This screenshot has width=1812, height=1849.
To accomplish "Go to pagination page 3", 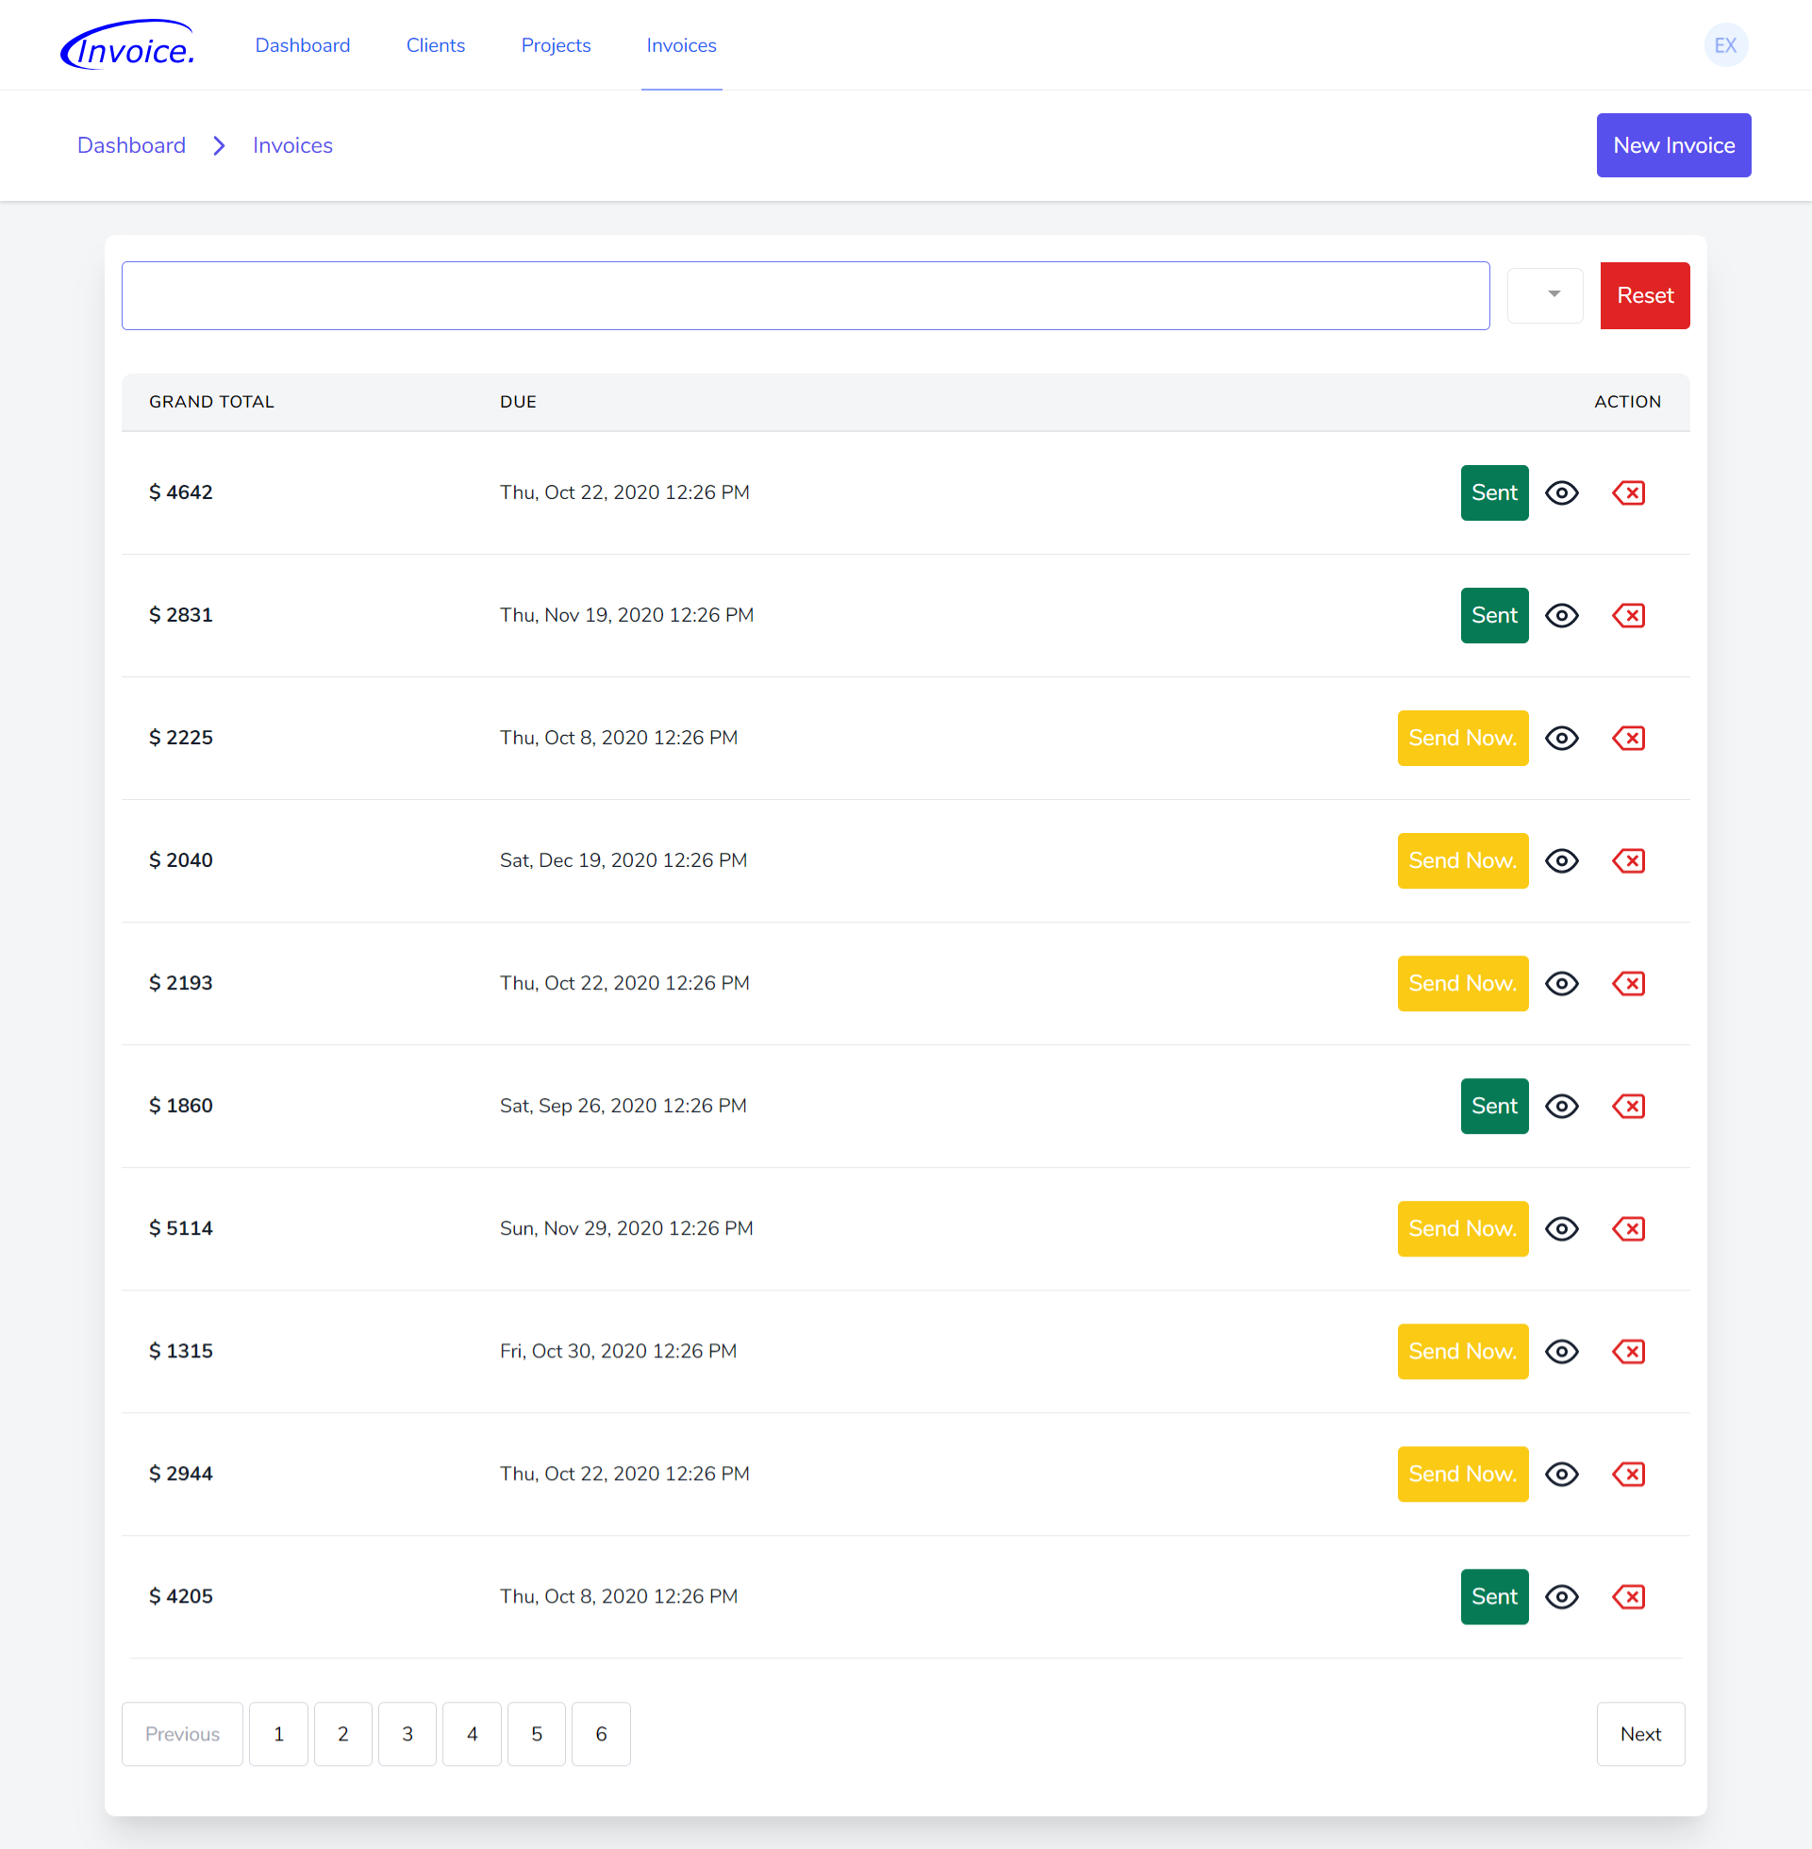I will [407, 1734].
